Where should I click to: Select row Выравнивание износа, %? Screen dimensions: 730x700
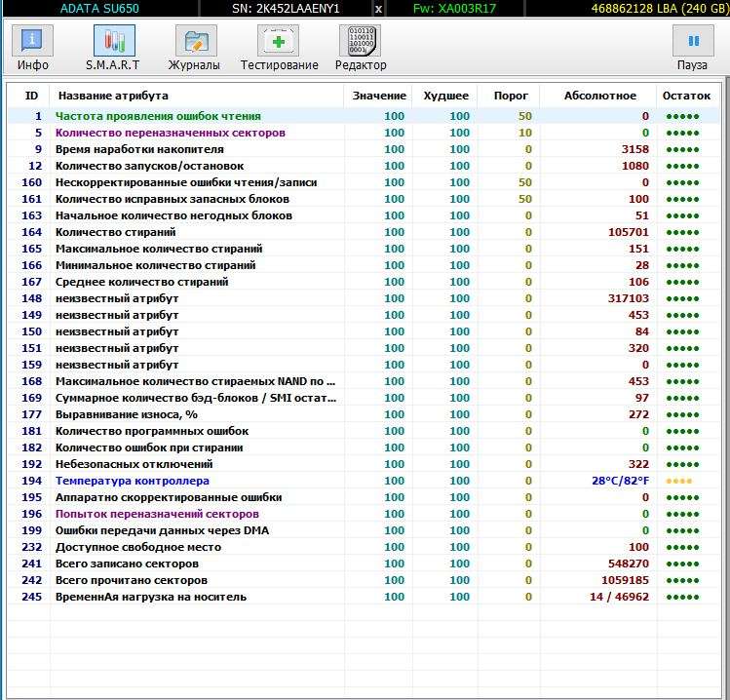point(364,414)
